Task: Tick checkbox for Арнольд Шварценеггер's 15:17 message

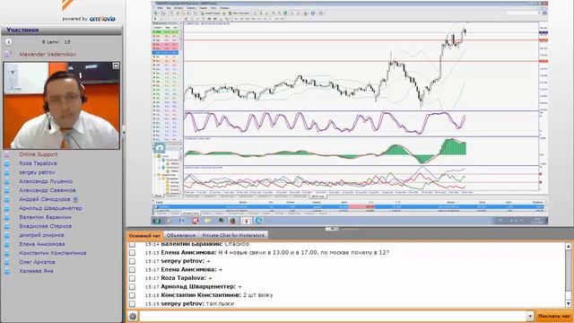Action: pyautogui.click(x=132, y=287)
